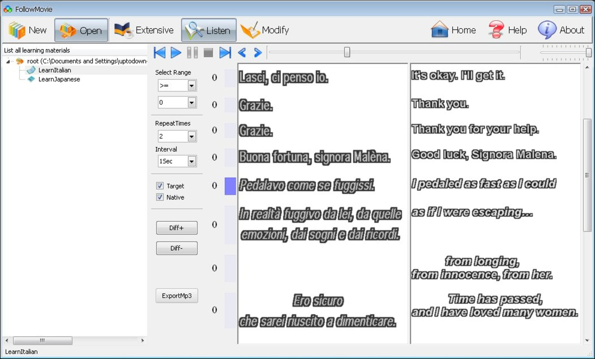This screenshot has width=595, height=359.
Task: Click translation 'from longing, from innocence, from her.'
Action: pos(482,268)
